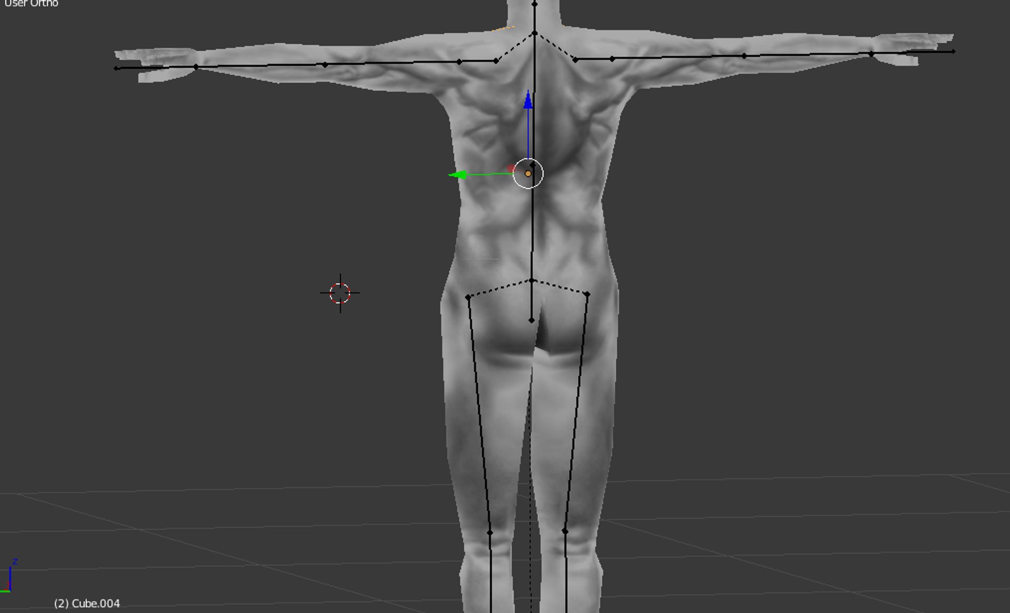Click the blue Z-axis manipulator arrow
Screen dimensions: 1010x613
click(528, 100)
